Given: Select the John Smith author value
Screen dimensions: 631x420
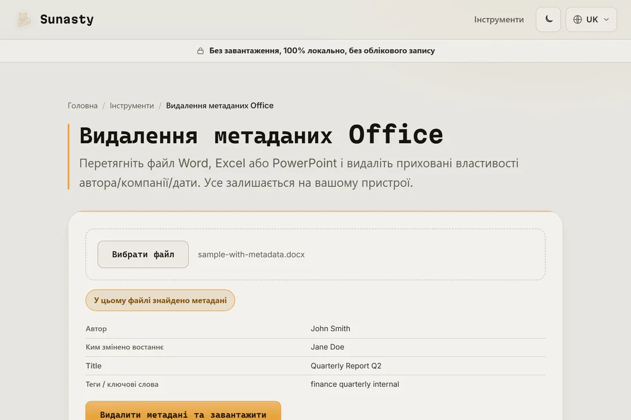Looking at the screenshot, I should (x=330, y=329).
